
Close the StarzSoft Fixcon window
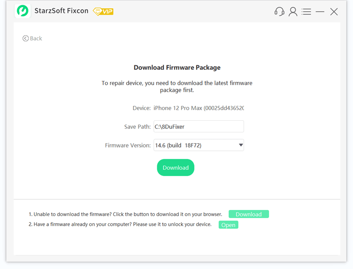pyautogui.click(x=334, y=12)
